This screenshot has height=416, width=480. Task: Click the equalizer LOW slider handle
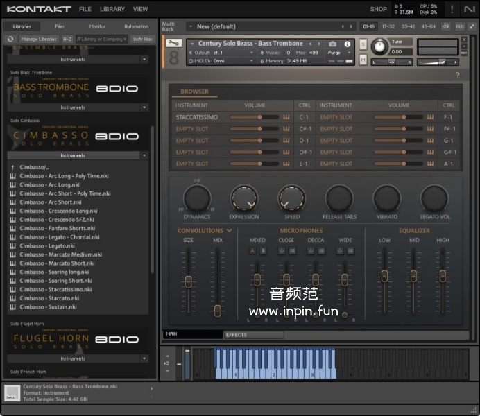(384, 276)
